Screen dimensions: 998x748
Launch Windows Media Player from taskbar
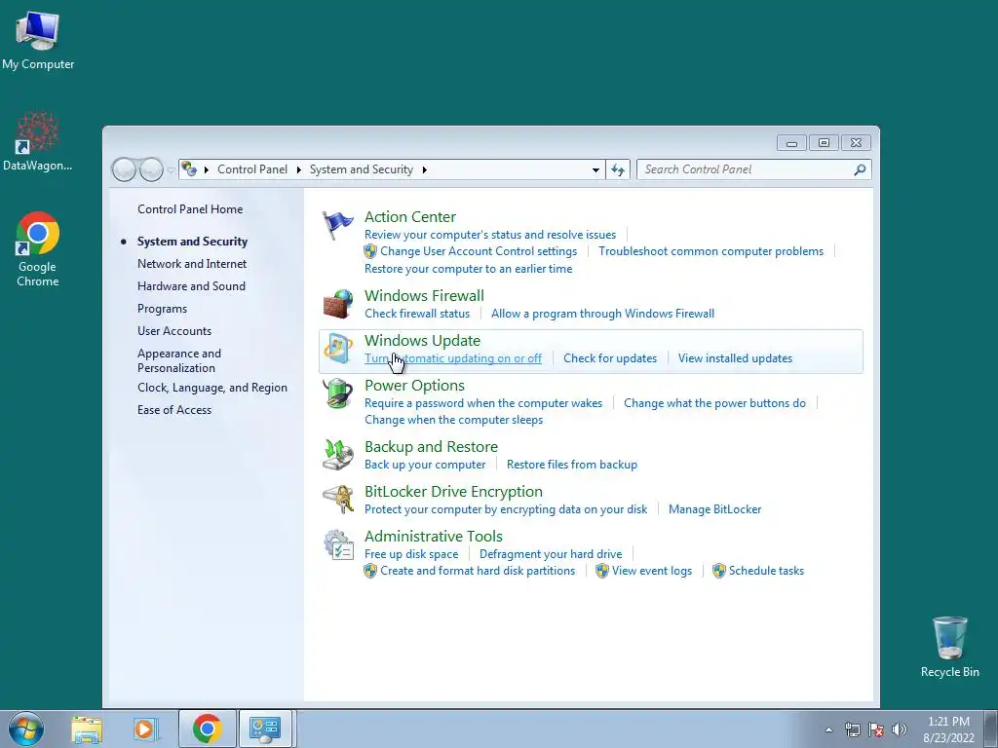(146, 729)
